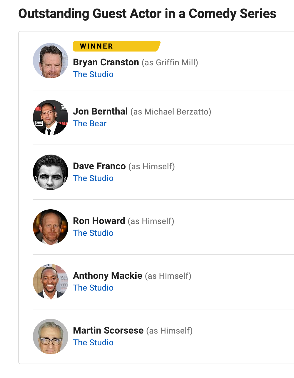Click the Ron Howard name
Image resolution: width=294 pixels, height=378 pixels.
tap(99, 221)
